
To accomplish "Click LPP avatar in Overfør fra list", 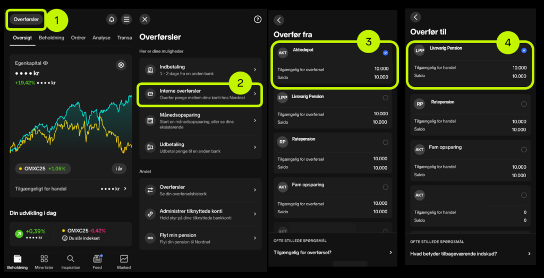I will tap(283, 98).
